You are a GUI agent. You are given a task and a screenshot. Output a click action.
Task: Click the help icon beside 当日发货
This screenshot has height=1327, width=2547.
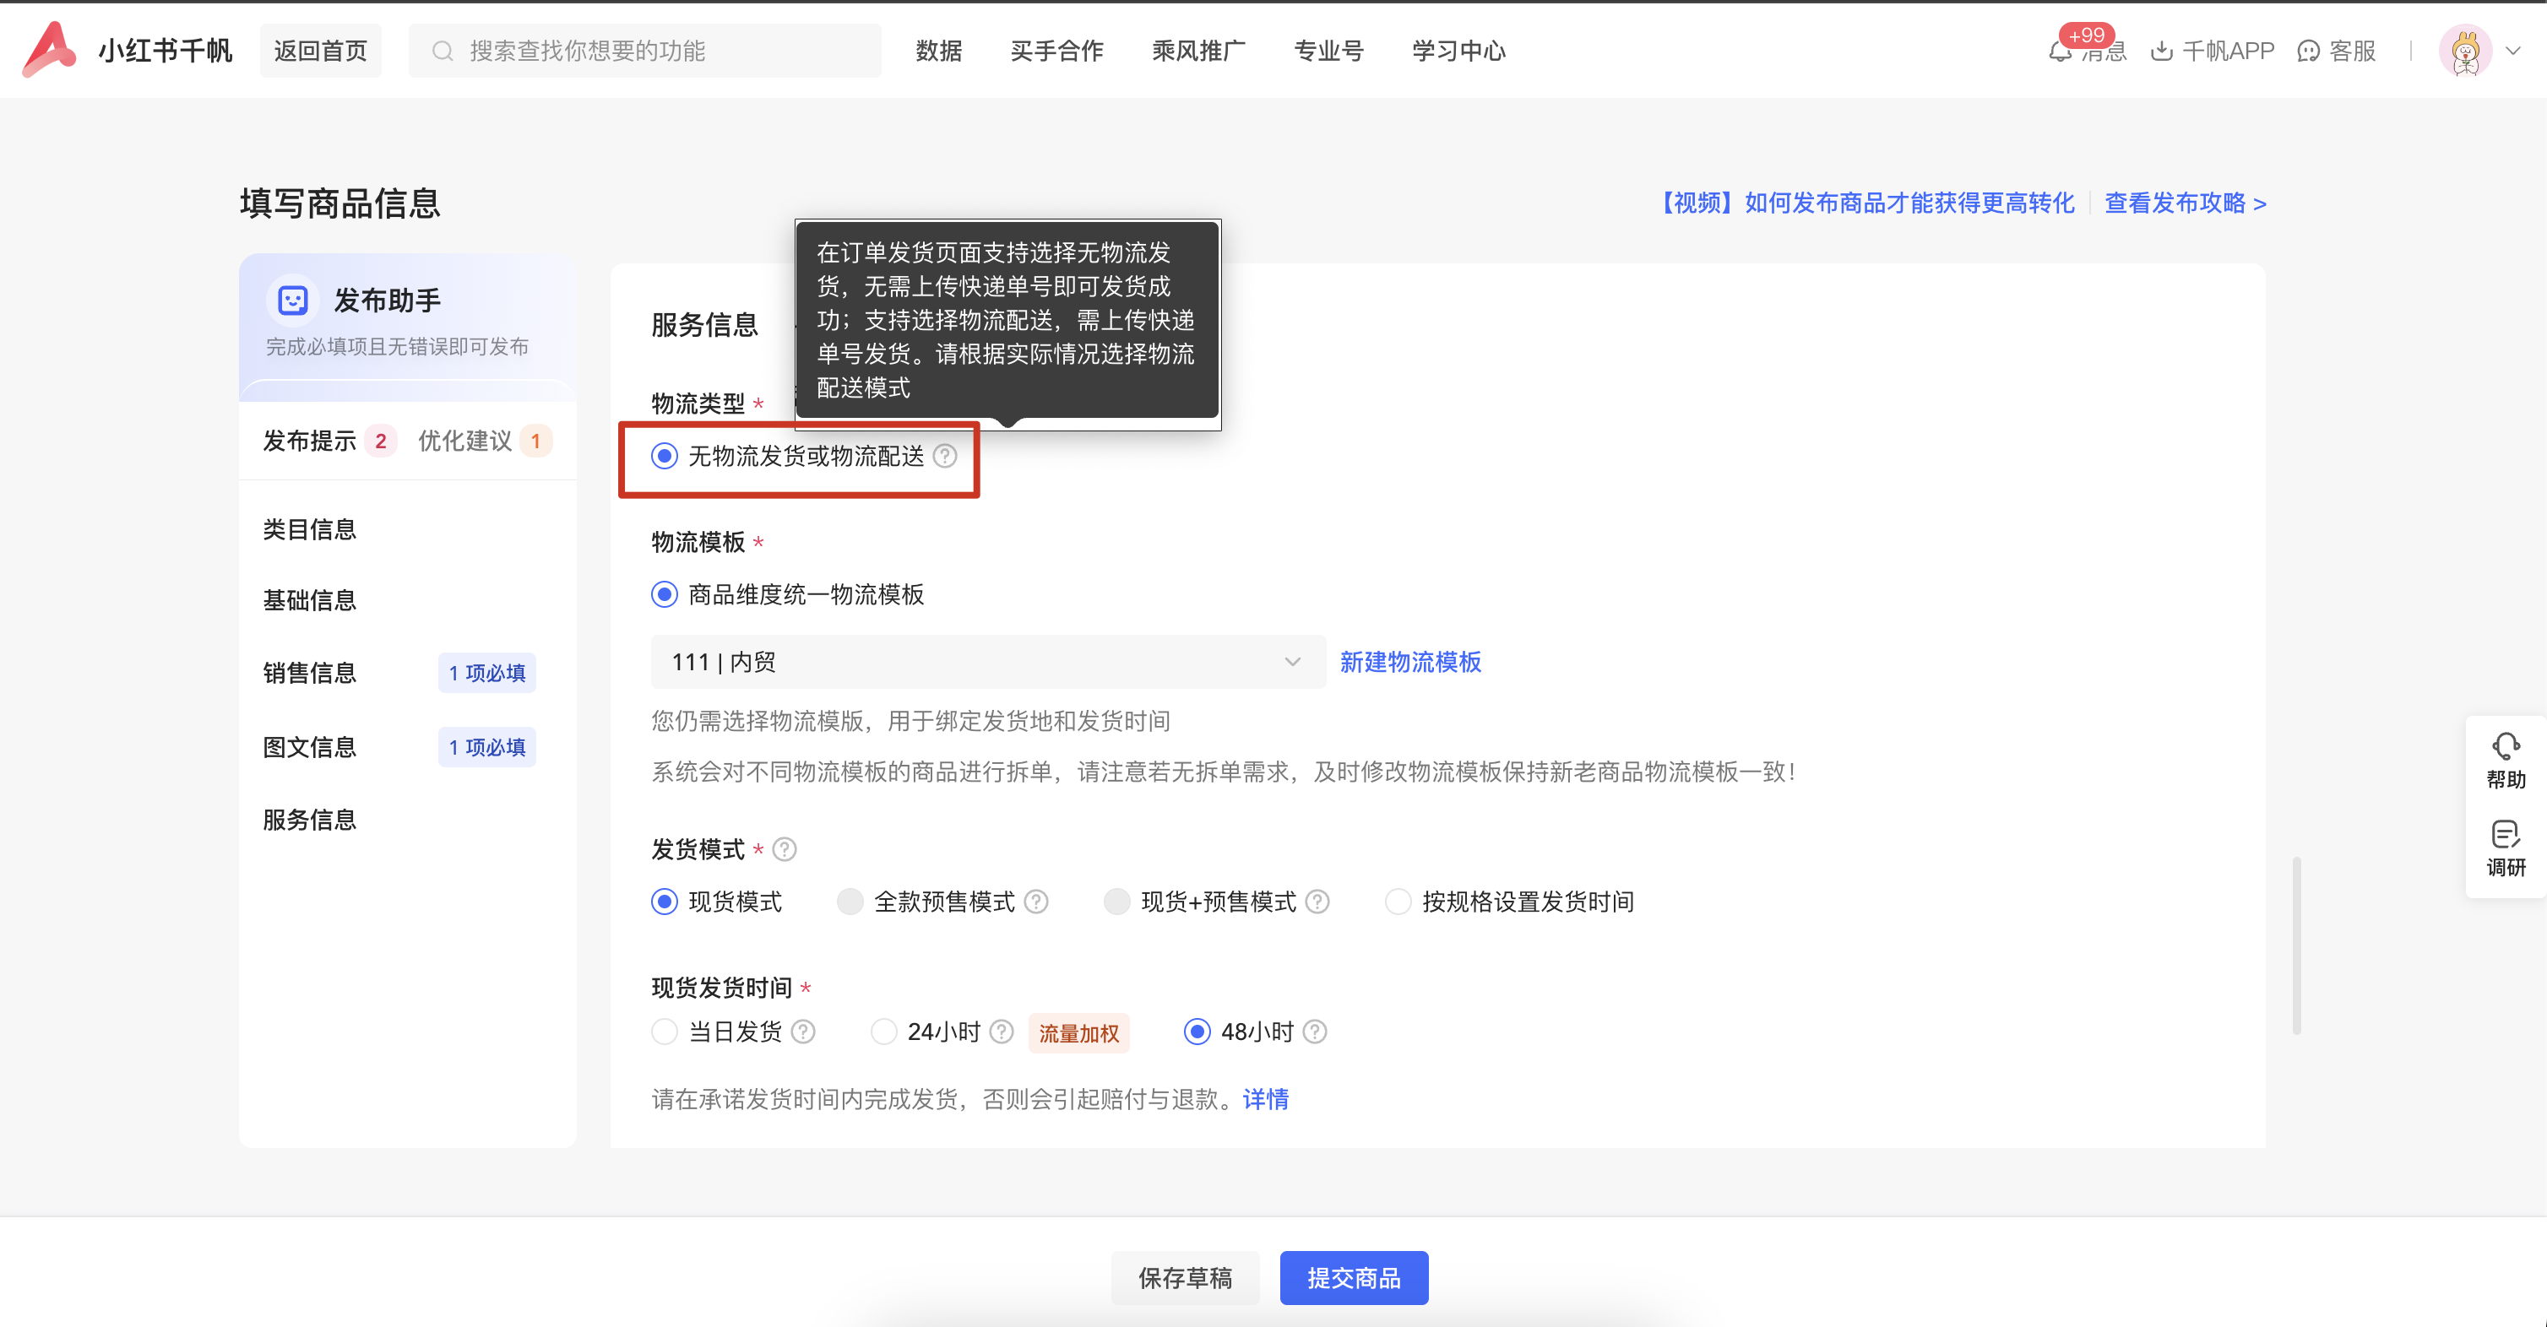804,1032
